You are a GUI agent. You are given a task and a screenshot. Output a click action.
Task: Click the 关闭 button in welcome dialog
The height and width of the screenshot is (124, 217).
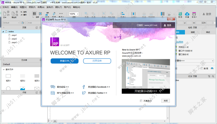click(x=165, y=101)
